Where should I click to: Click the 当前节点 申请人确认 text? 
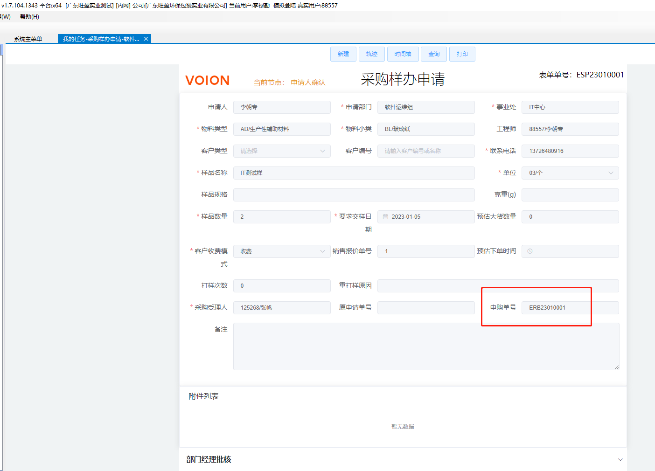289,83
